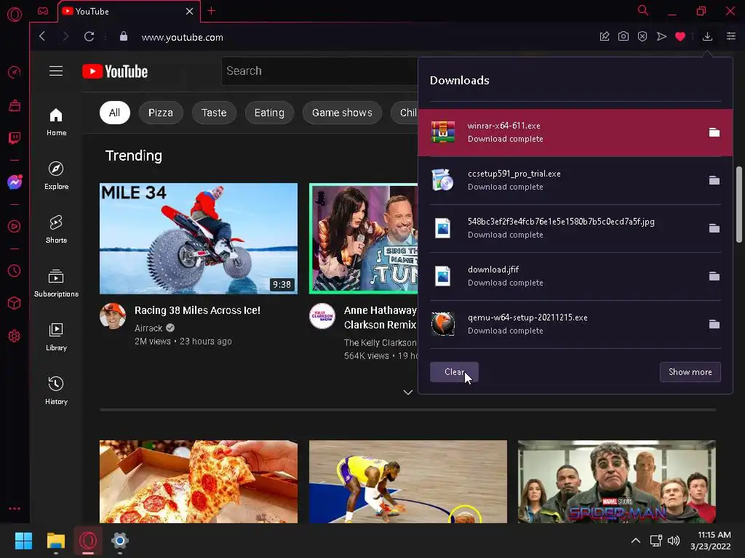Image resolution: width=745 pixels, height=558 pixels.
Task: Select the All filter chip
Action: point(114,113)
